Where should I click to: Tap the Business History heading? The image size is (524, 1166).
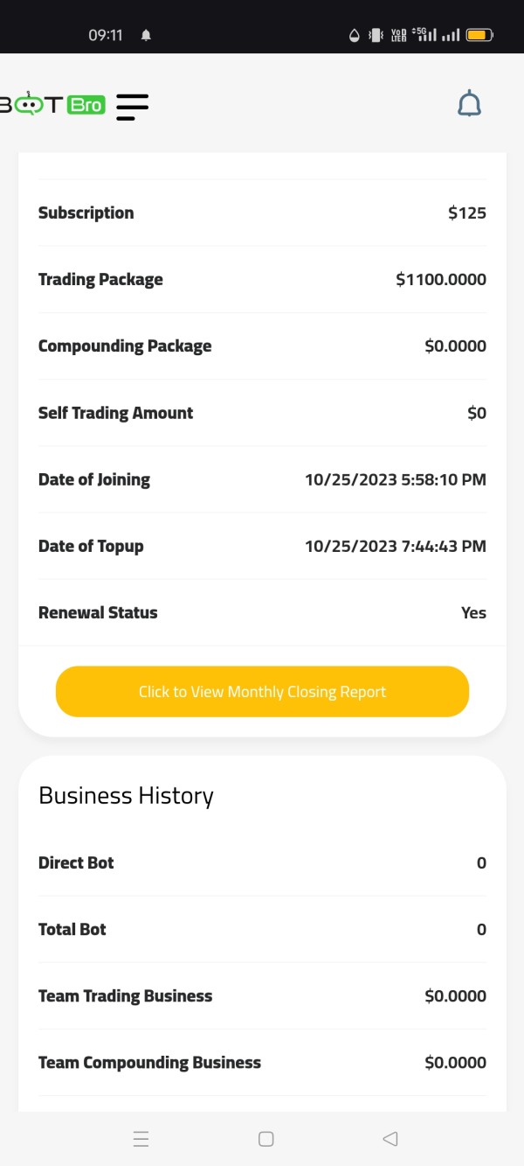point(126,796)
